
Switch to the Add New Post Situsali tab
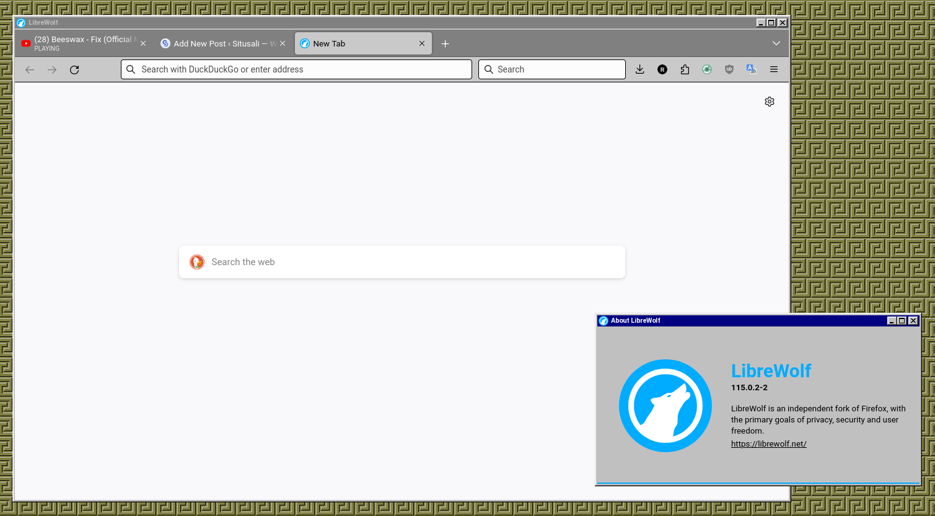point(223,43)
